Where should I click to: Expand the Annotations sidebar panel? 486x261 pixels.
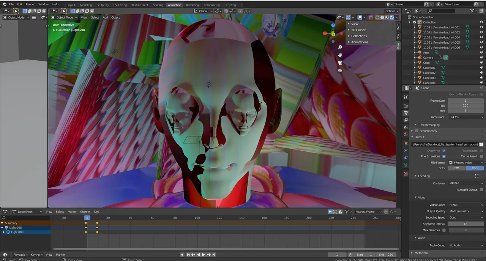point(360,42)
